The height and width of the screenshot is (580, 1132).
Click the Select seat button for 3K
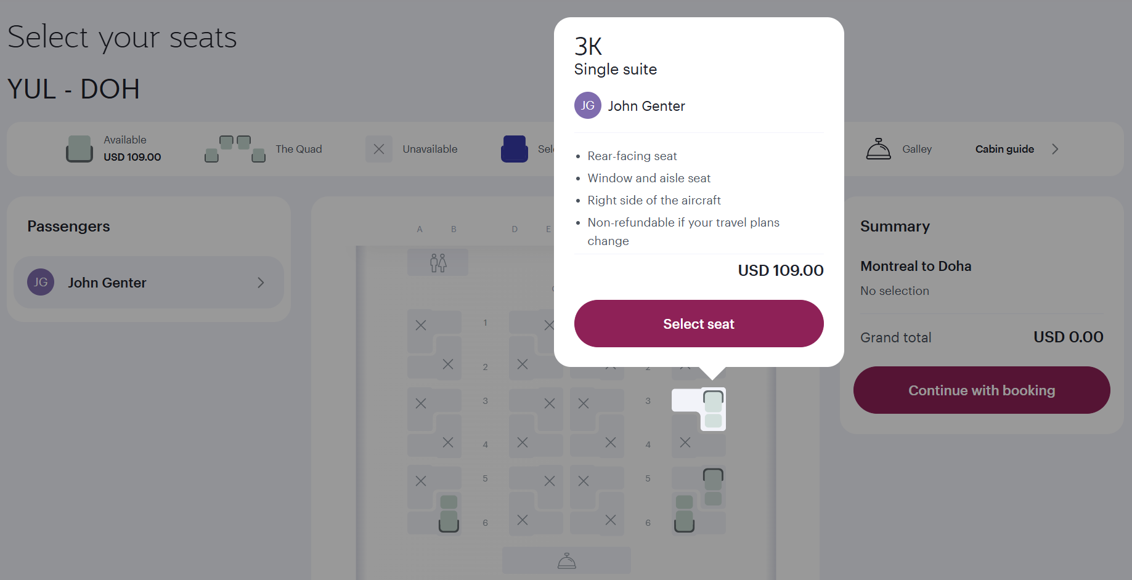(x=698, y=323)
